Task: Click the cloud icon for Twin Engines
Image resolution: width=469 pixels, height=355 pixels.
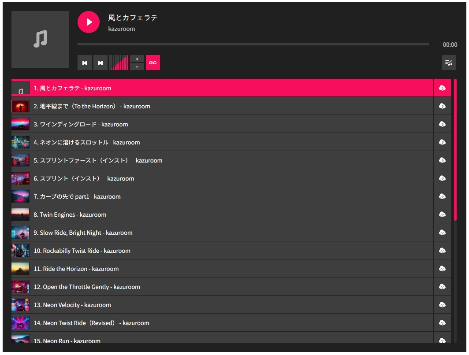Action: point(442,214)
